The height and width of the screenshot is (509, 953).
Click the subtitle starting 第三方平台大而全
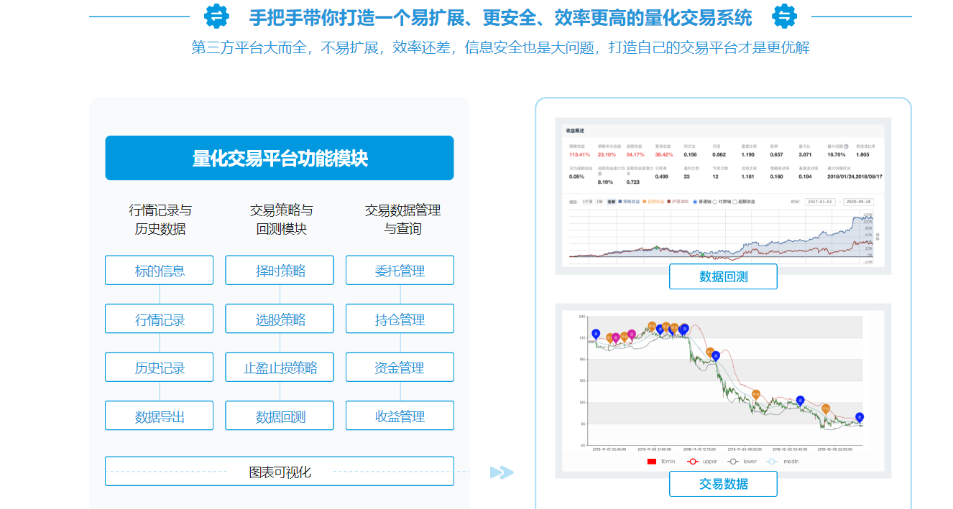click(500, 47)
